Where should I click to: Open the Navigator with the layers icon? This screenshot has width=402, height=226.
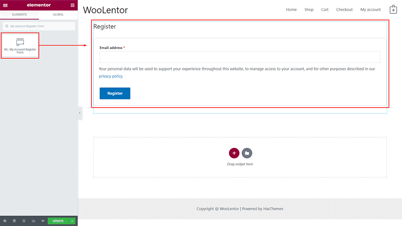[x=14, y=221]
